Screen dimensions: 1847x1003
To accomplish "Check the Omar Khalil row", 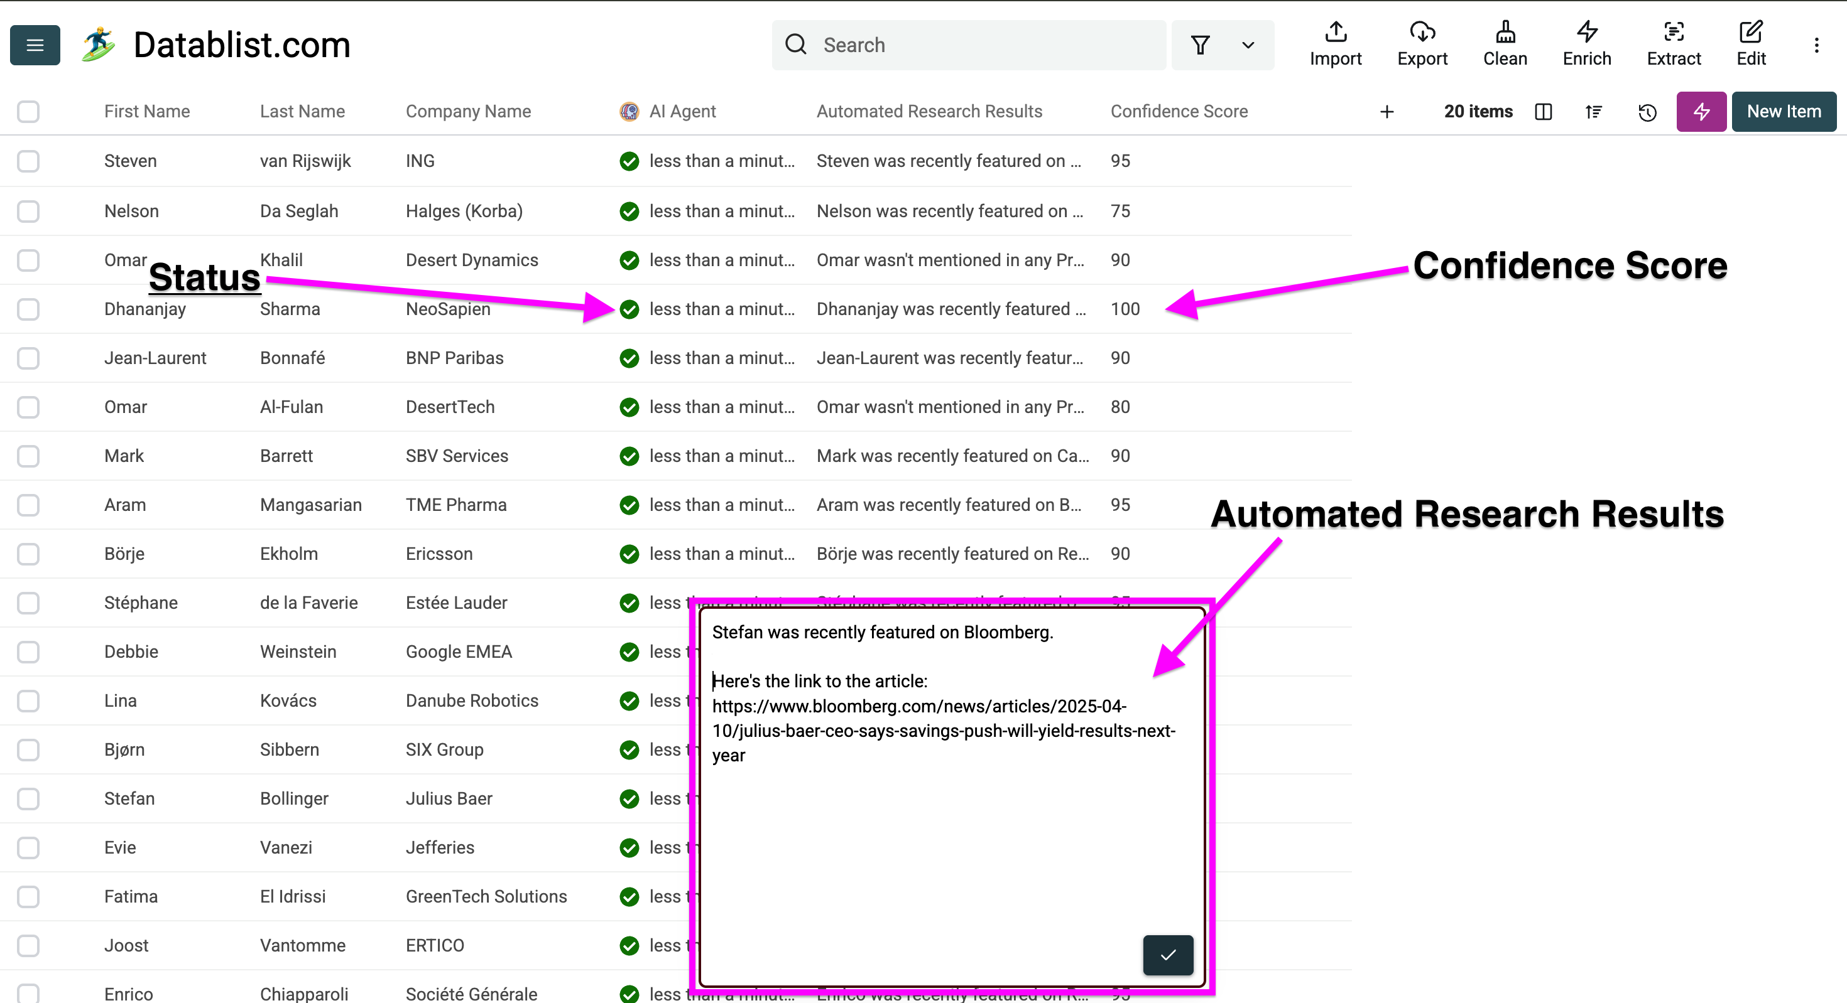I will [28, 260].
